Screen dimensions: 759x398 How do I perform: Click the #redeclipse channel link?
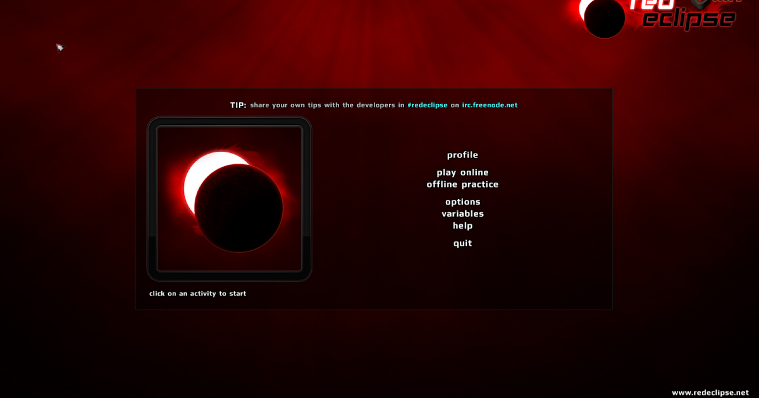coord(428,105)
